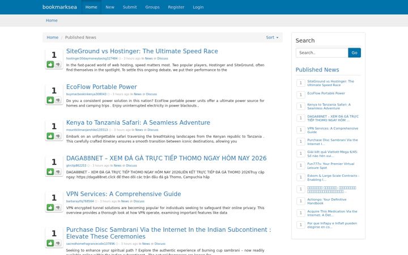408x255 pixels.
Task: Open Groups in the navbar
Action: click(152, 7)
